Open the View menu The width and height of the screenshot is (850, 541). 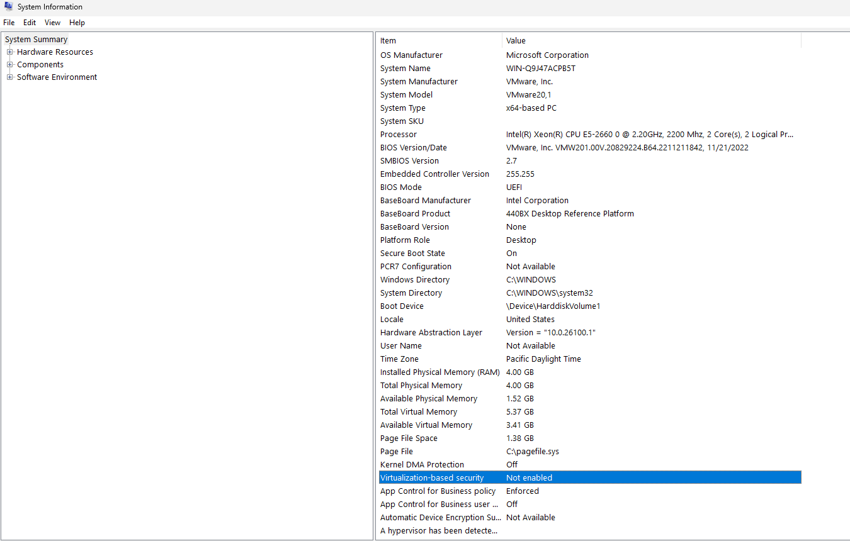pos(53,23)
